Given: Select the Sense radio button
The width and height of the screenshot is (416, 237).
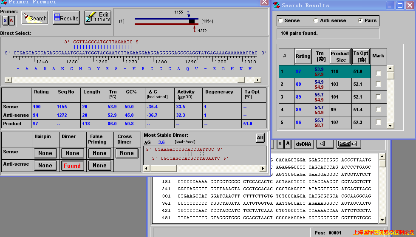Looking at the screenshot, I should pos(280,20).
